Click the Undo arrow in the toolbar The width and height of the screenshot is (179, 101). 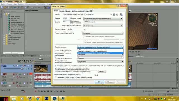click(33, 8)
